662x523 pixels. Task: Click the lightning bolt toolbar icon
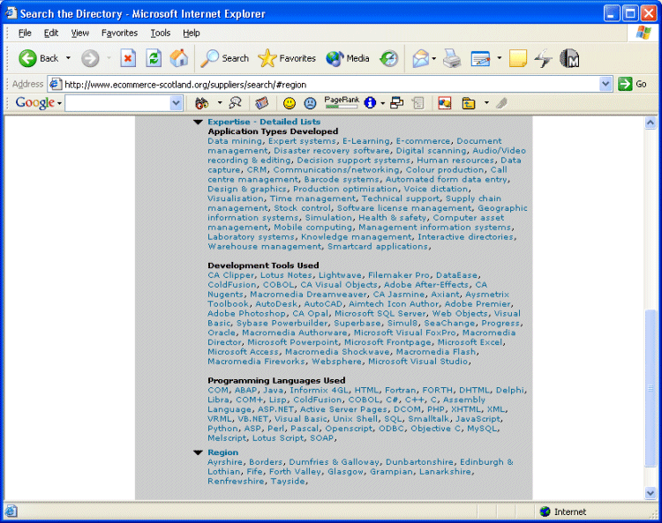tap(544, 58)
